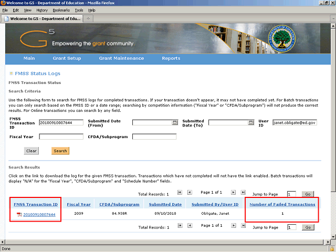Focus the Fiscal Year field
This screenshot has width=336, height=252.
61,136
